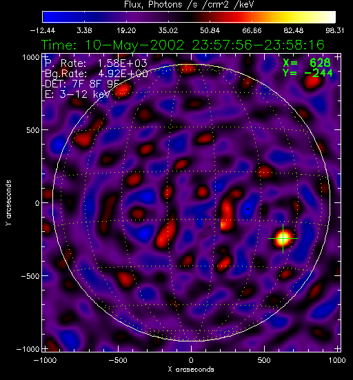Click the Flux, Photons colorbar title
Screen dimensions: 353x380
tap(189, 4)
